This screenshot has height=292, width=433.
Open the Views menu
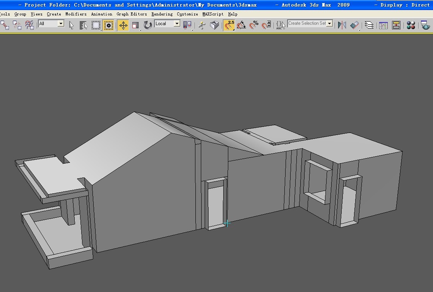pyautogui.click(x=36, y=14)
